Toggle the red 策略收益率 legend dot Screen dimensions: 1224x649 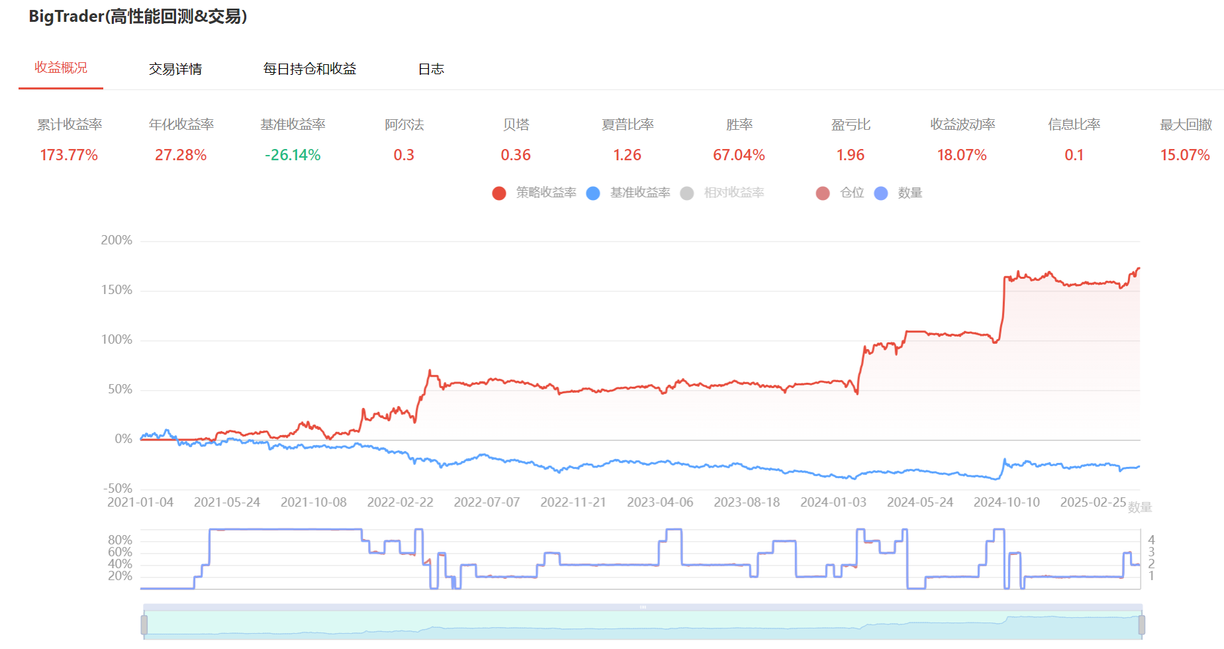499,193
